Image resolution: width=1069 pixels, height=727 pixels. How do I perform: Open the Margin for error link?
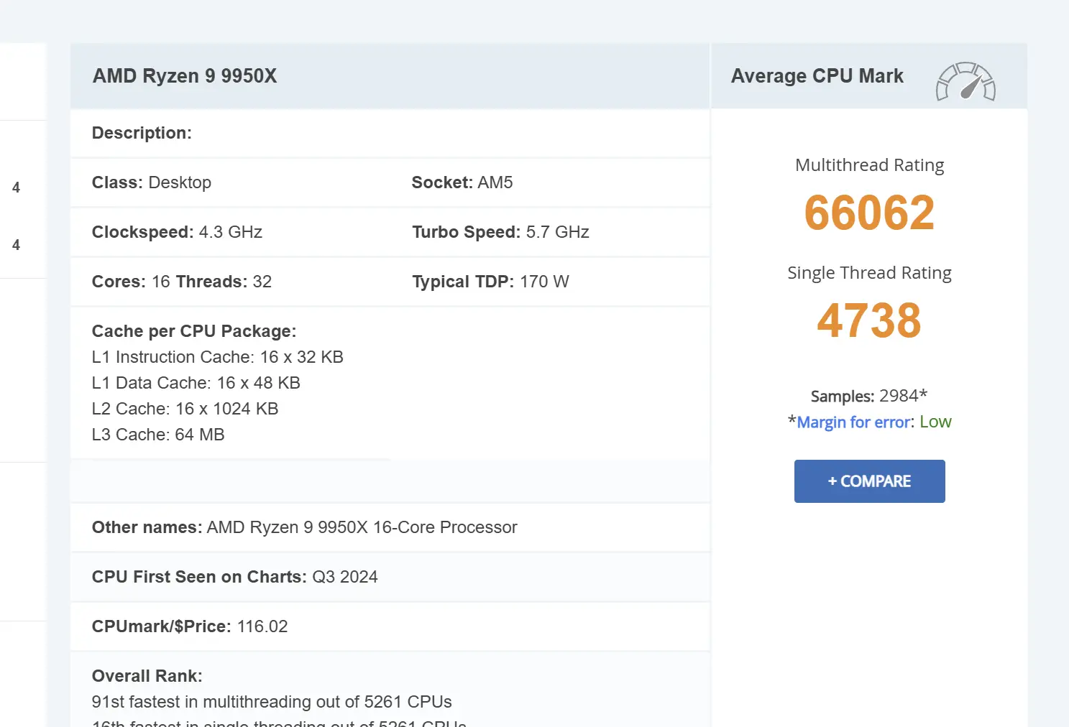pyautogui.click(x=855, y=422)
